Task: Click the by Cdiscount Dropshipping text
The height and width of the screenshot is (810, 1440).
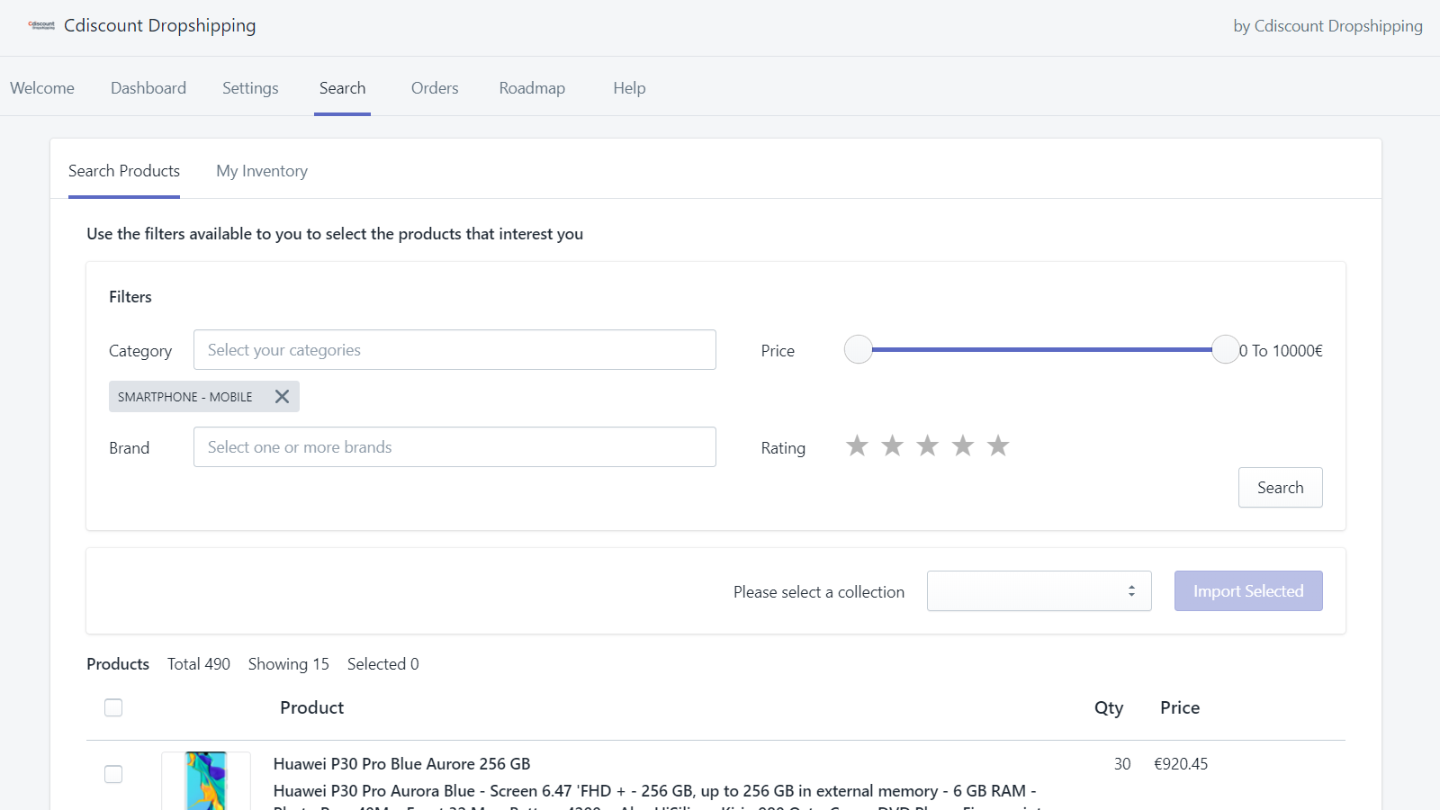Action: (1327, 26)
